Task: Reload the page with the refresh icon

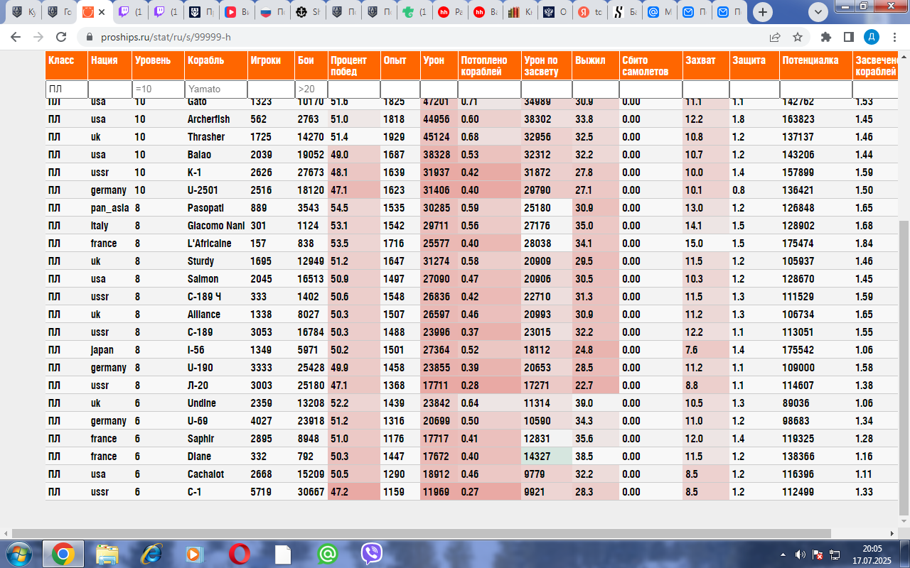Action: (x=61, y=37)
